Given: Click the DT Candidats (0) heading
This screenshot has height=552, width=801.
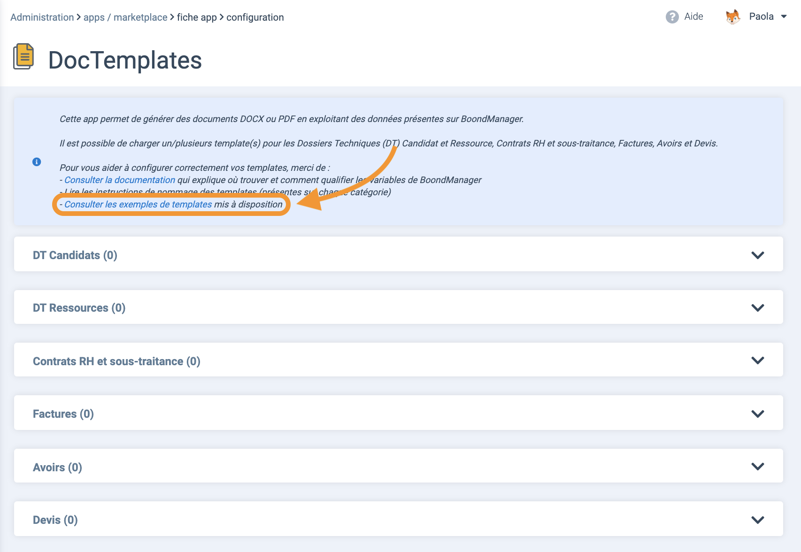Looking at the screenshot, I should coord(75,255).
